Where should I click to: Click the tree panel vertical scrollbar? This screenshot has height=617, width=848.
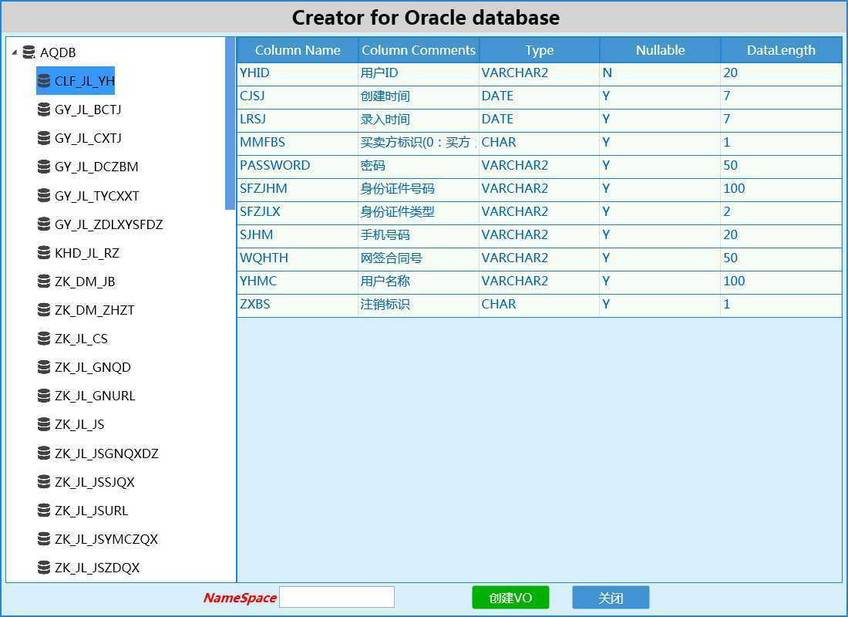click(230, 123)
